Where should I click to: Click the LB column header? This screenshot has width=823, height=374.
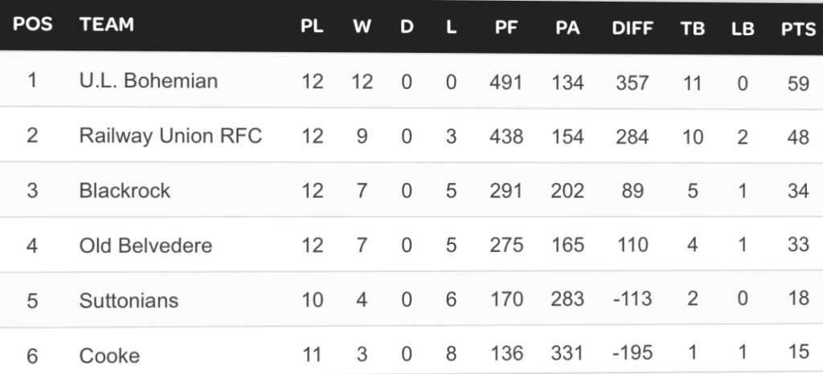(743, 26)
